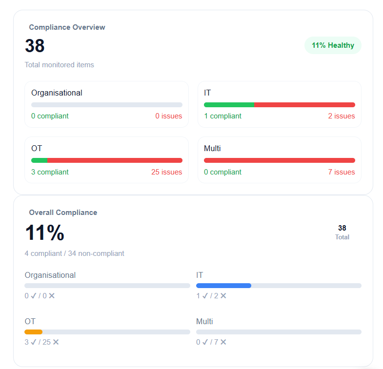Click the cross icon under Multi overall bar
The image size is (383, 369).
(223, 342)
